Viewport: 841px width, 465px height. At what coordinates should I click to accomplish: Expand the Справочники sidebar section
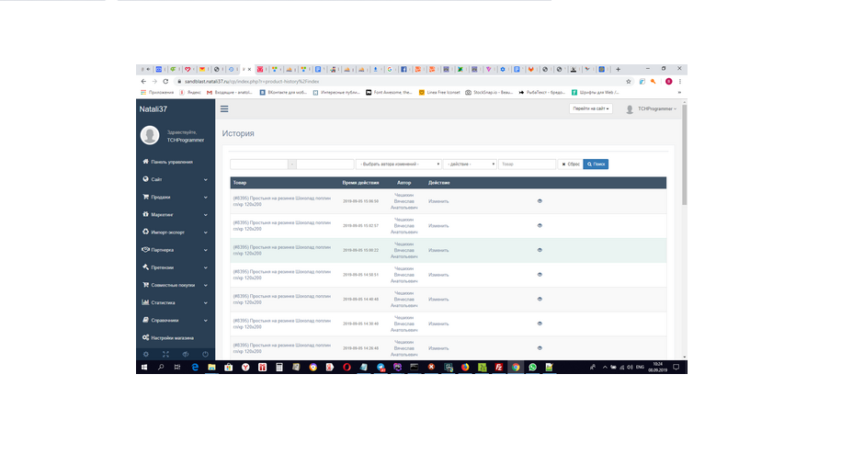click(176, 320)
